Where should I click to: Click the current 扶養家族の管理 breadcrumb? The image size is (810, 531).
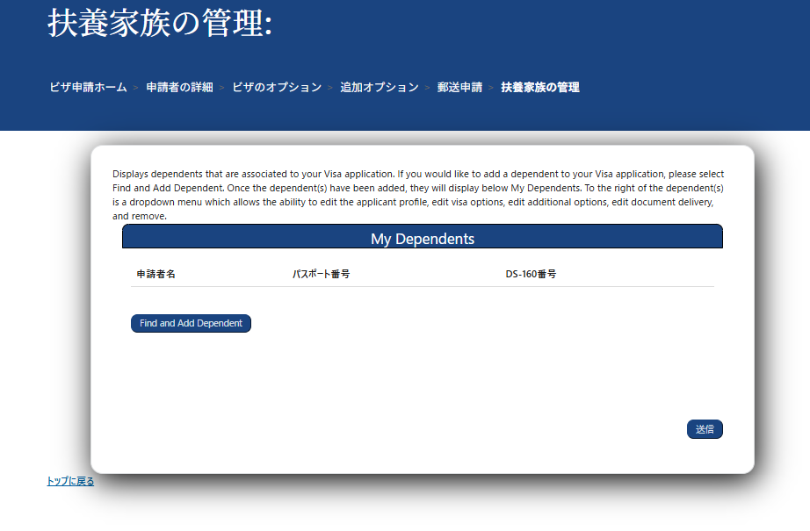coord(539,88)
